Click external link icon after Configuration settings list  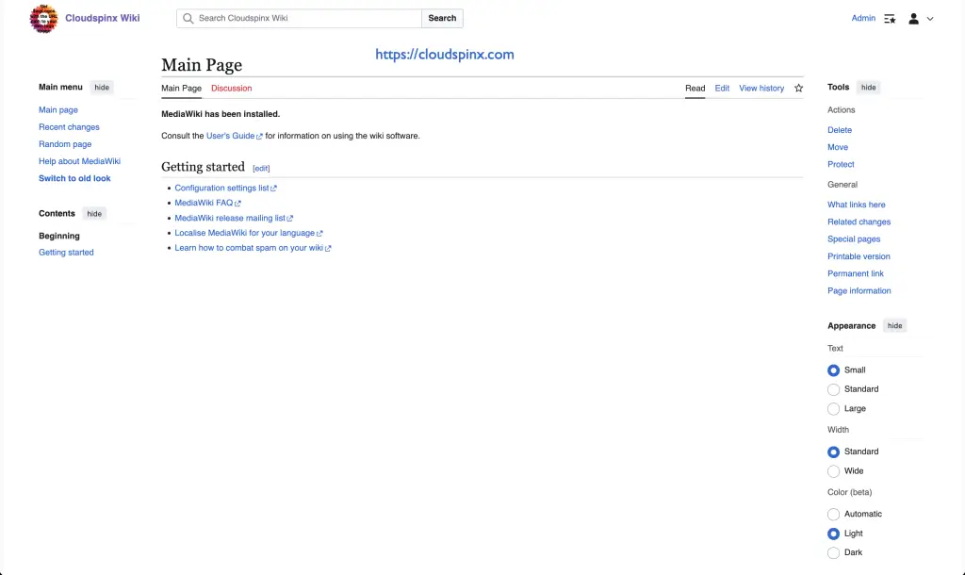coord(274,189)
